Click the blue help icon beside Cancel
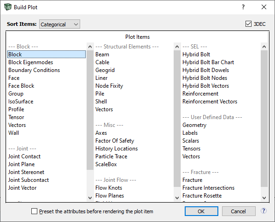This screenshot has width=275, height=222. point(263,211)
